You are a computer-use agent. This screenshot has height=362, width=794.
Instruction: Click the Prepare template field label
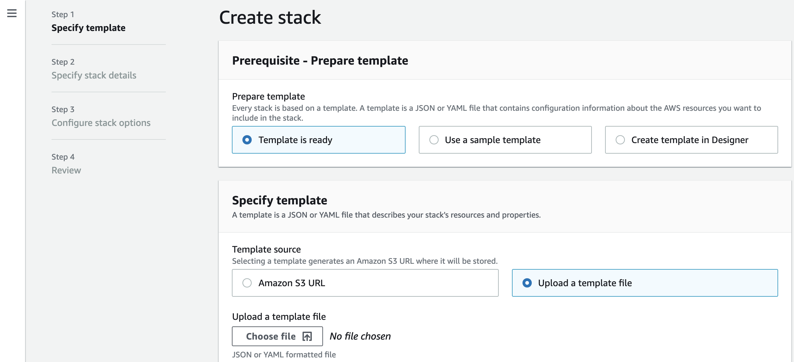pyautogui.click(x=268, y=96)
